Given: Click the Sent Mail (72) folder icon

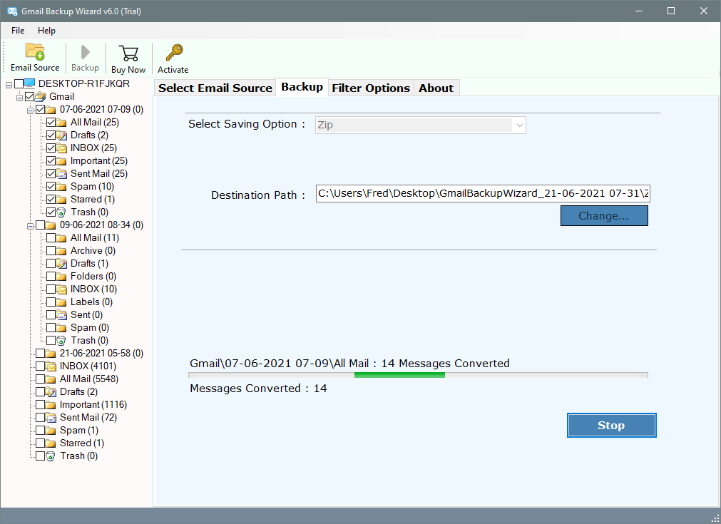Looking at the screenshot, I should point(51,417).
